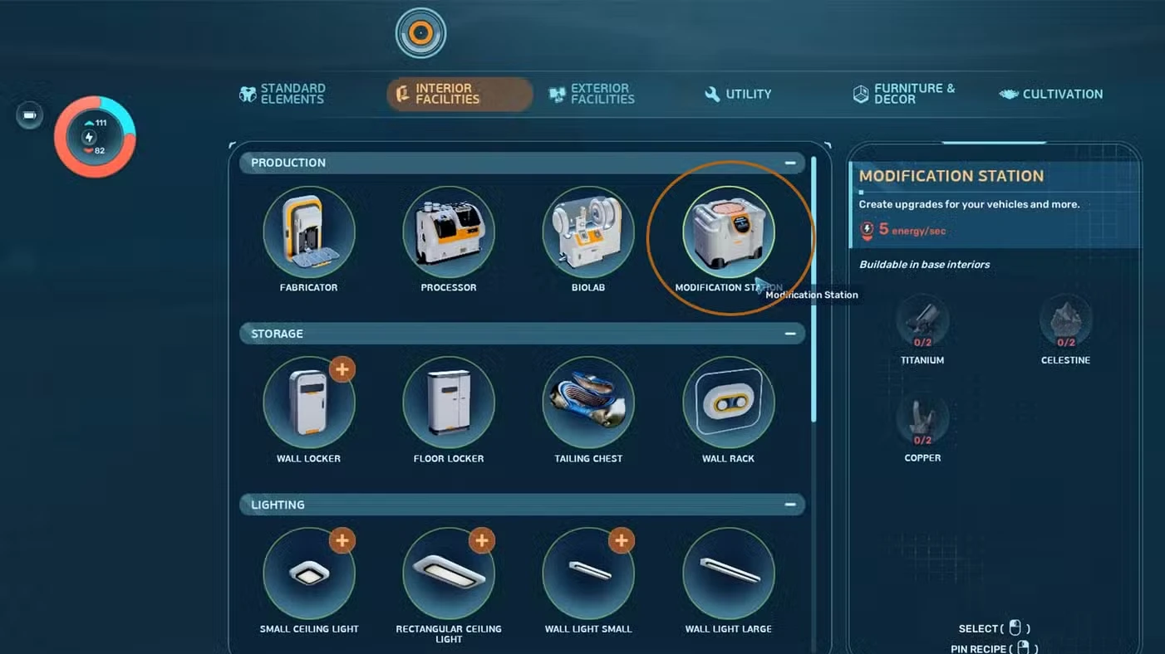This screenshot has height=654, width=1165.
Task: Click plus badge on Rectangular Ceiling Light
Action: [482, 541]
